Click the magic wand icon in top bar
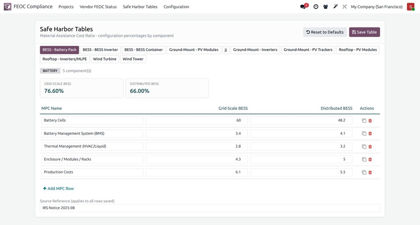This screenshot has height=225, width=420. pos(336,7)
